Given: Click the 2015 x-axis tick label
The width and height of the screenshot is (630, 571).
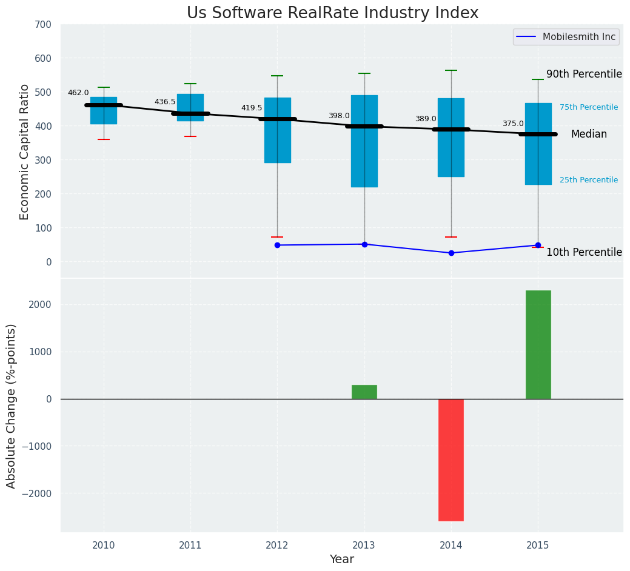Looking at the screenshot, I should click(538, 546).
